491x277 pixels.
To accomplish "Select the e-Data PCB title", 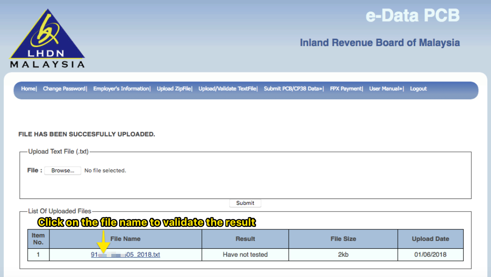I will 413,15.
